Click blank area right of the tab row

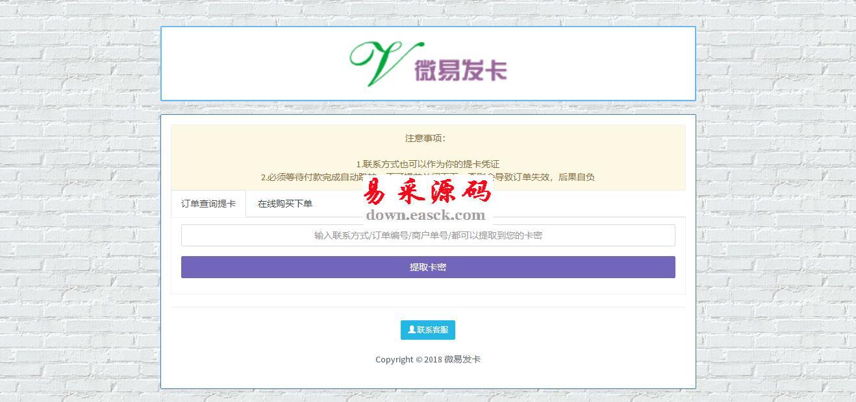585,204
